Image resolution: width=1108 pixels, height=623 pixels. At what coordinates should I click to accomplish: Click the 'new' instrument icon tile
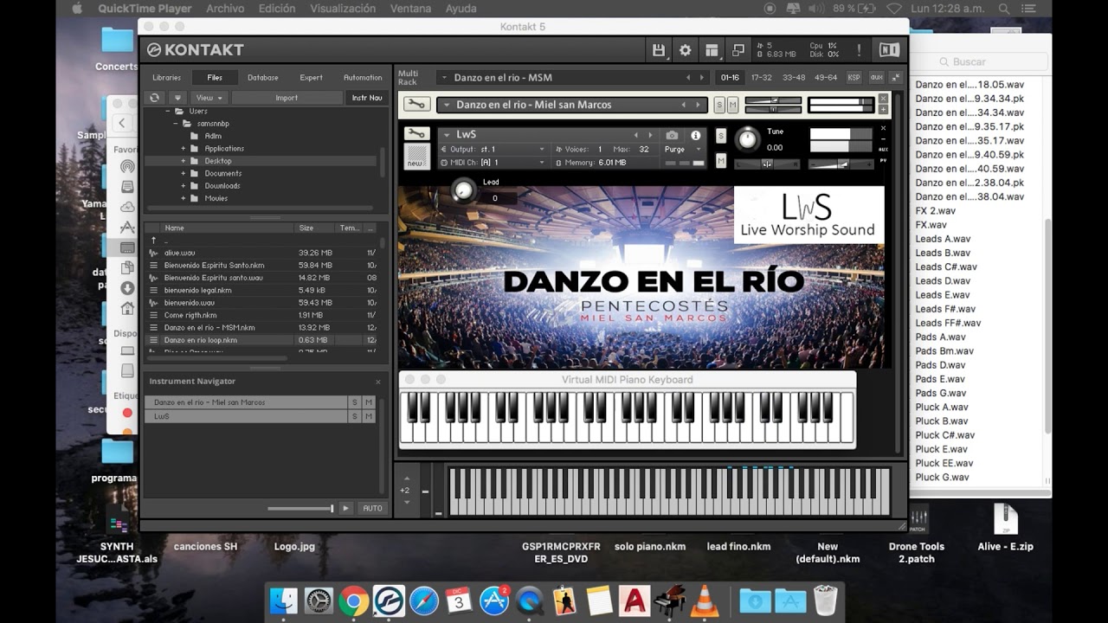pyautogui.click(x=416, y=157)
